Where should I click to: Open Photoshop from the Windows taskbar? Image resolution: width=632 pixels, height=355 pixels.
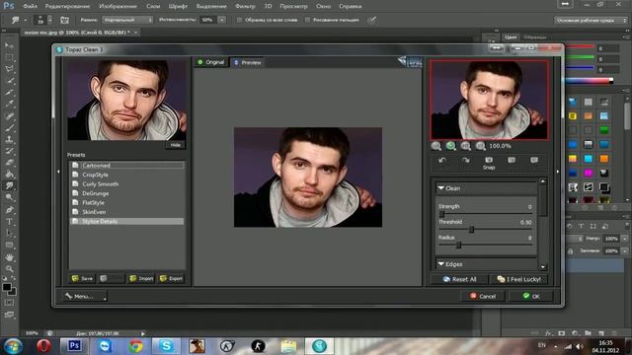(74, 346)
